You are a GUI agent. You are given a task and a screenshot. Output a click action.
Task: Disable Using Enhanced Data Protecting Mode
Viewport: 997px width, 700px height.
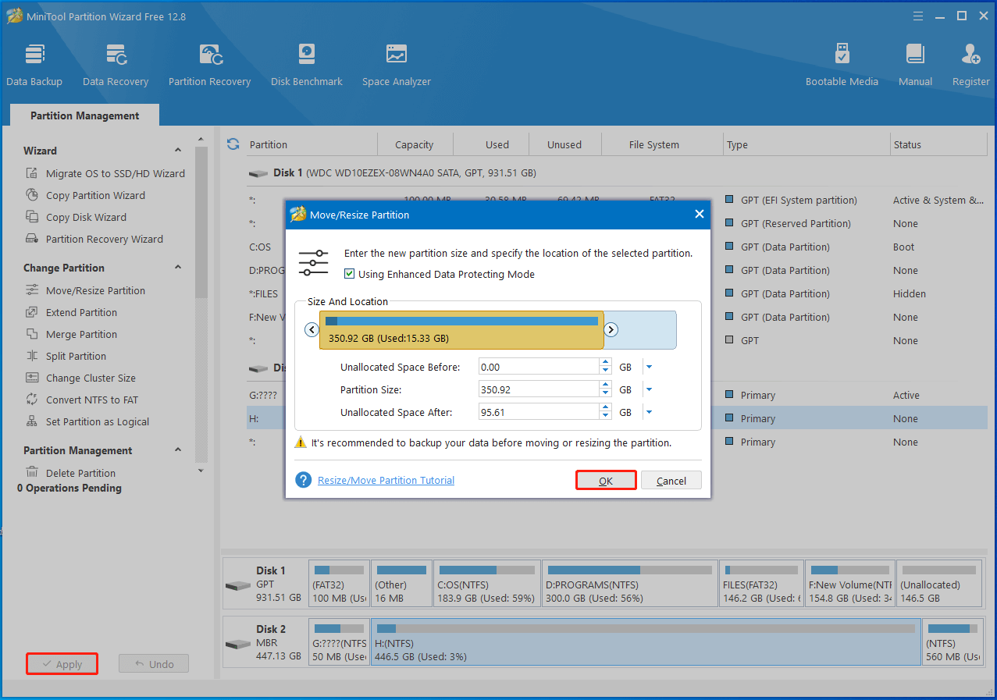pyautogui.click(x=350, y=274)
